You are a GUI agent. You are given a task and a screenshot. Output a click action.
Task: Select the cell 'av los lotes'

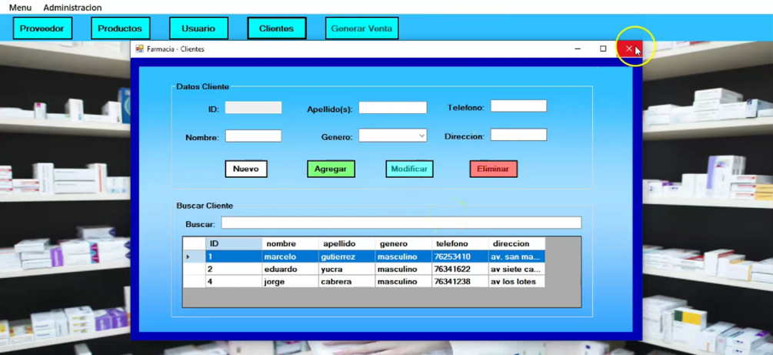point(517,281)
